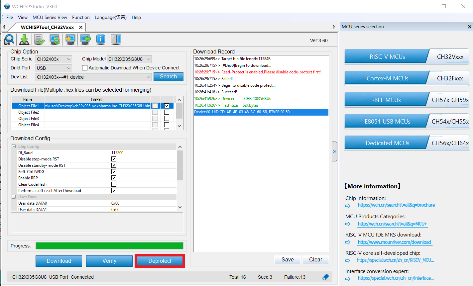Open the Function menu
Viewport: 473px width, 286px height.
(x=81, y=17)
